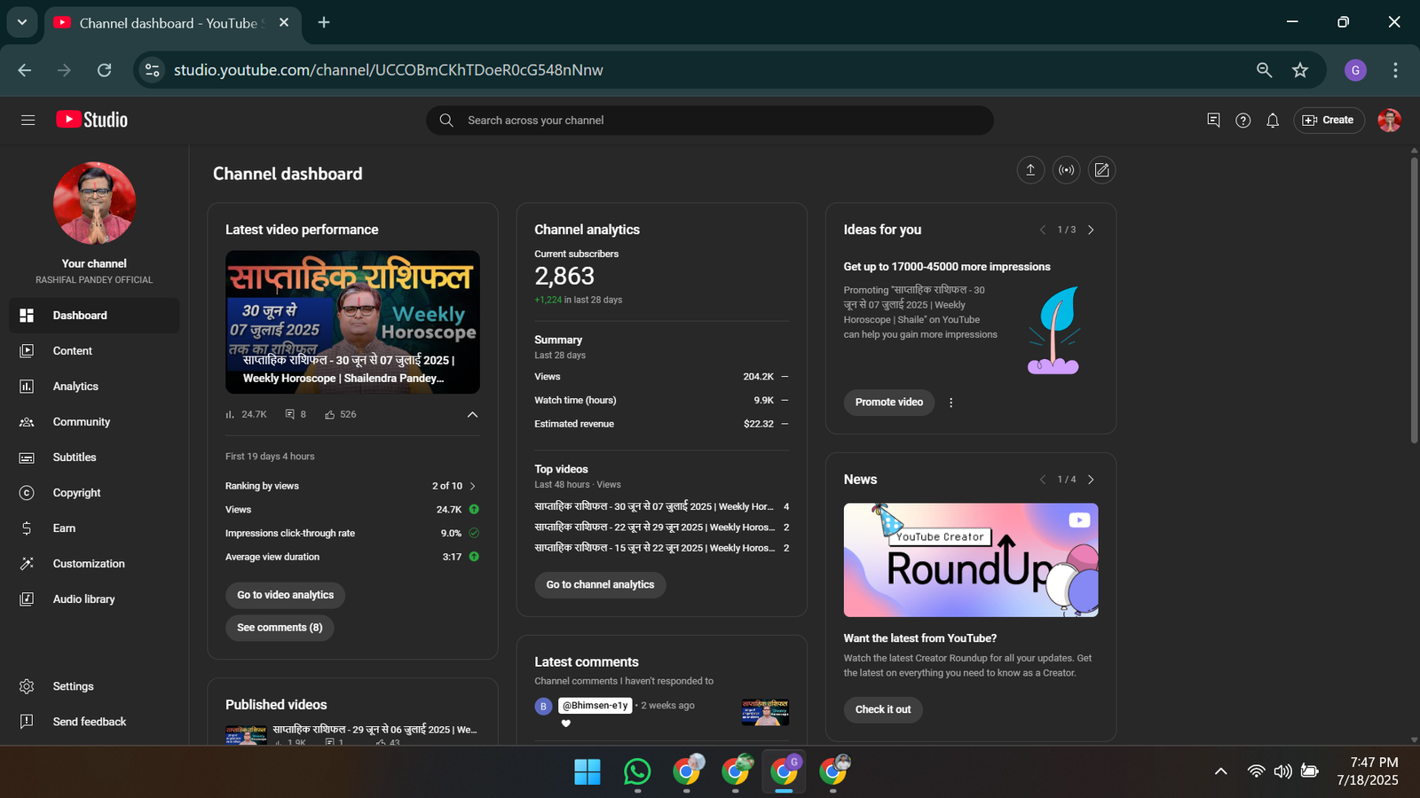1420x798 pixels.
Task: Show hidden system tray icons
Action: [x=1221, y=771]
